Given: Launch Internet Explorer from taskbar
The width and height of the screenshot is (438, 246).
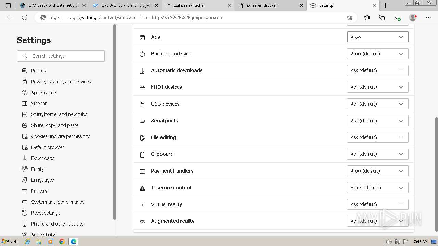Looking at the screenshot, I should coord(27,242).
